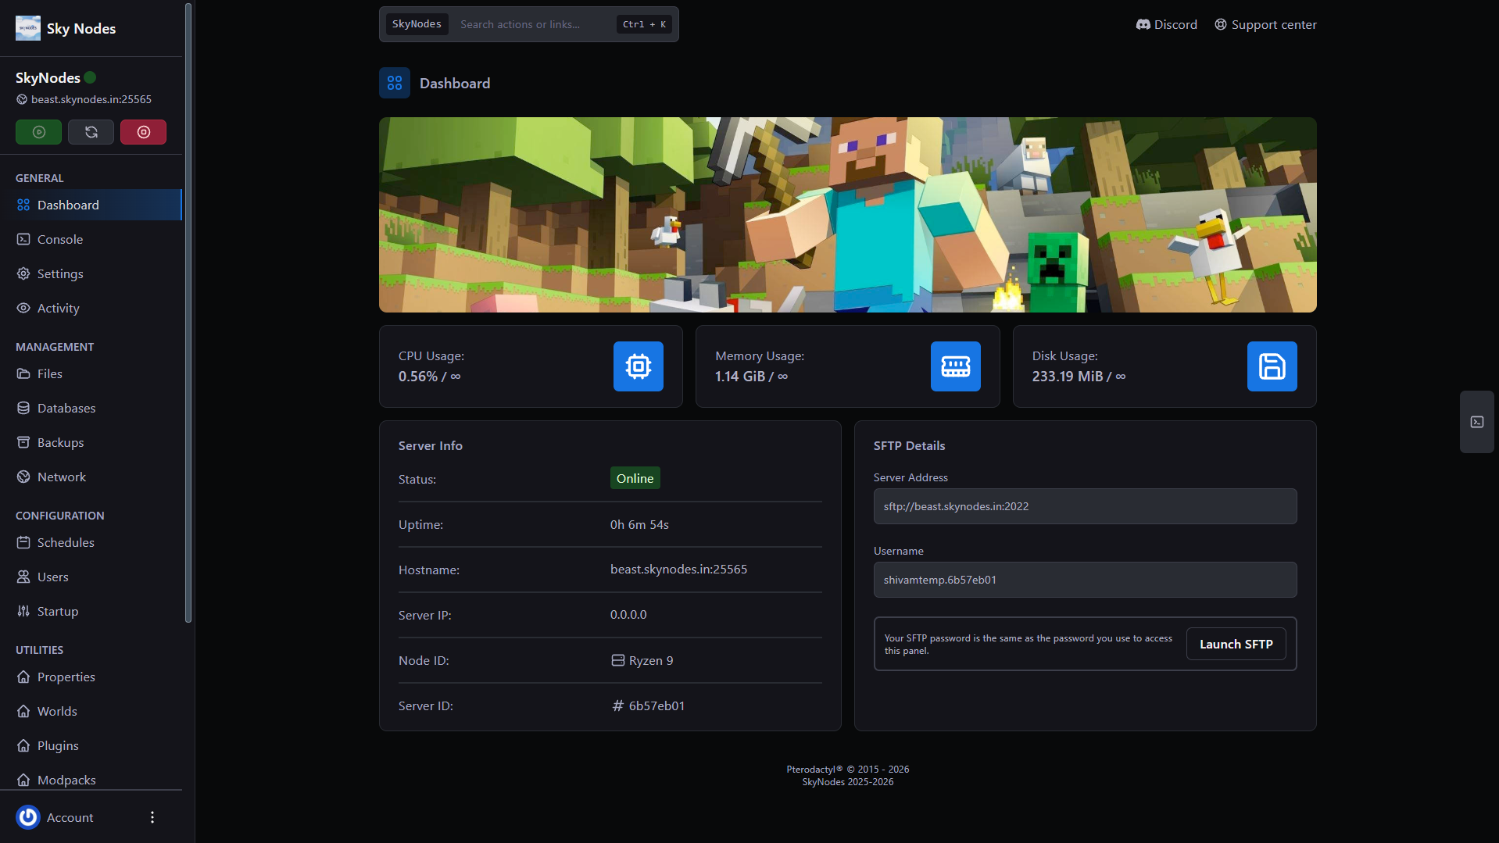
Task: Click the Account label in sidebar
Action: point(70,817)
